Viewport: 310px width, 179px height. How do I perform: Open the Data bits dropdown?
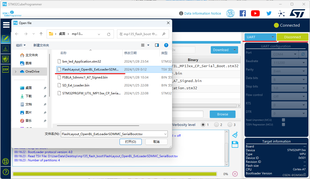pos(289,79)
